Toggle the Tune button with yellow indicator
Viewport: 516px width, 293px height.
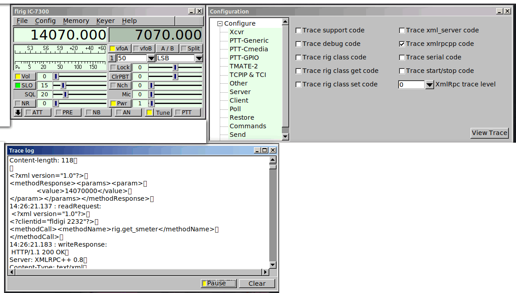click(158, 113)
